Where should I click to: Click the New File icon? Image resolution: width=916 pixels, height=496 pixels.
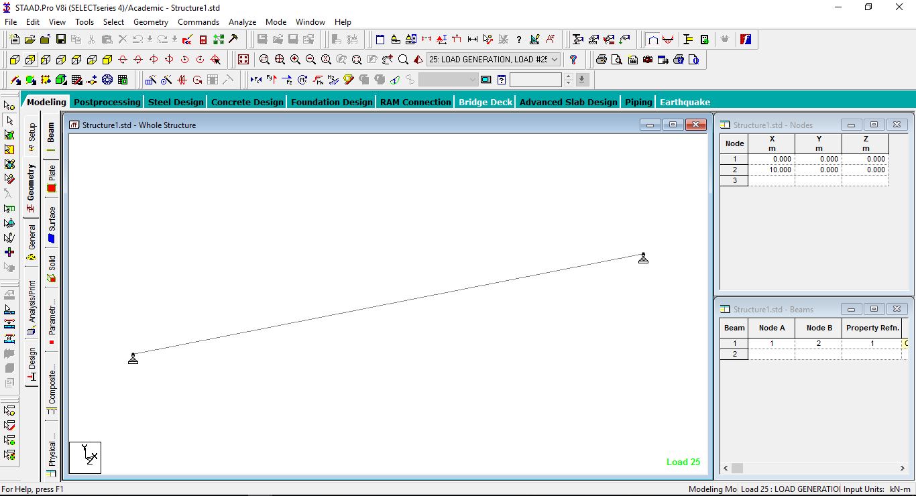tap(16, 40)
